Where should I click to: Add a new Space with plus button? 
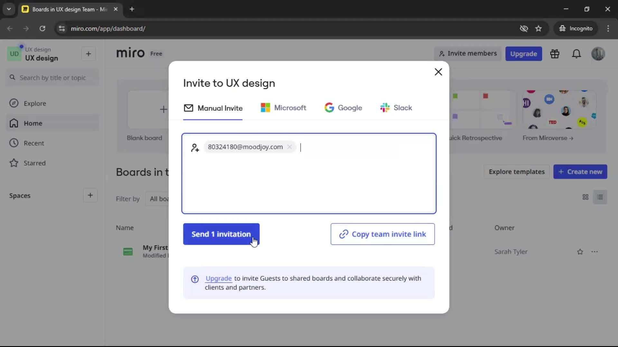tap(90, 195)
